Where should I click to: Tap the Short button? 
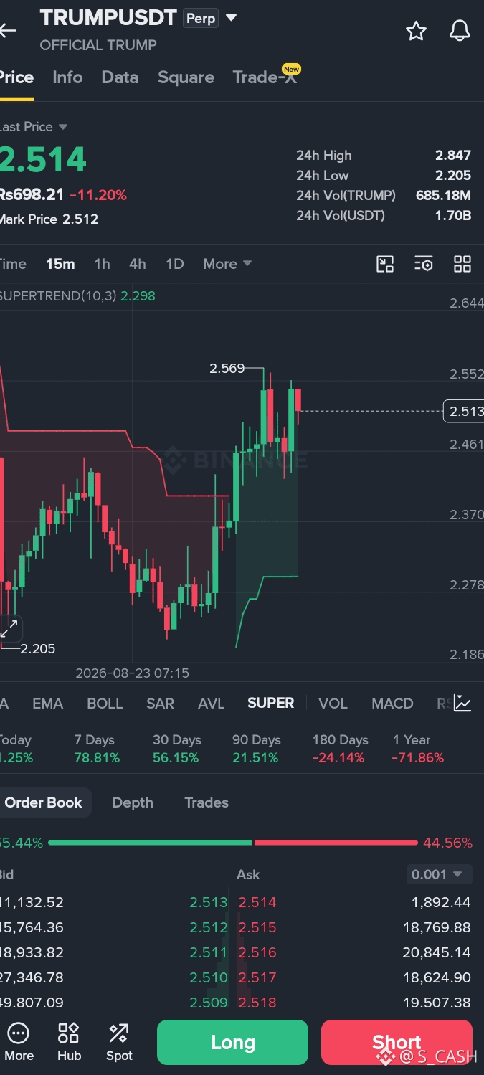tap(397, 1043)
